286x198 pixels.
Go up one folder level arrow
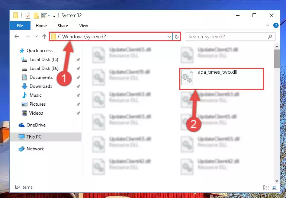tap(44, 36)
